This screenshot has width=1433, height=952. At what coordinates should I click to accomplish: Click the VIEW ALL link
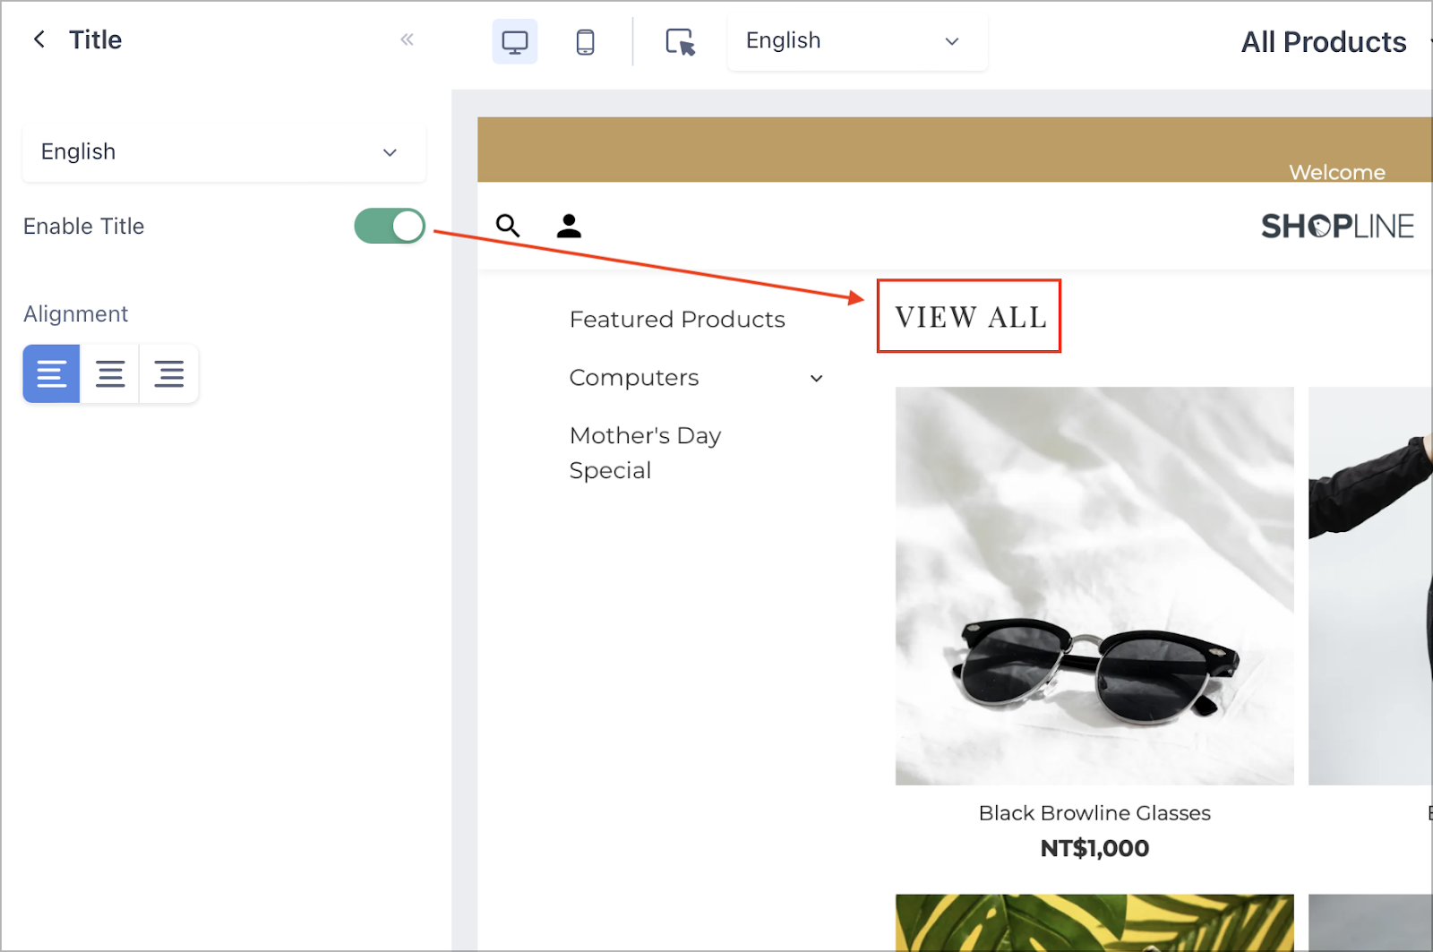[x=968, y=316]
